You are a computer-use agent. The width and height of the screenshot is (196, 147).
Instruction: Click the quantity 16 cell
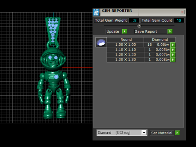[149, 45]
